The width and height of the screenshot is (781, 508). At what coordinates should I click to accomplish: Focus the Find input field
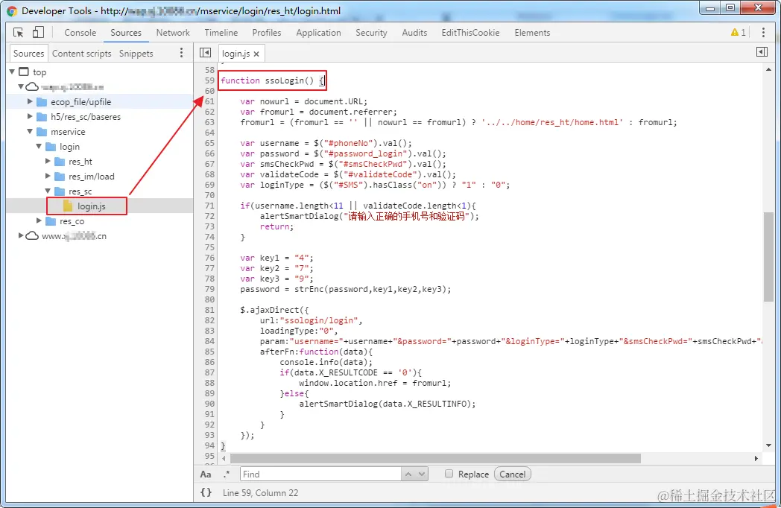pos(320,474)
